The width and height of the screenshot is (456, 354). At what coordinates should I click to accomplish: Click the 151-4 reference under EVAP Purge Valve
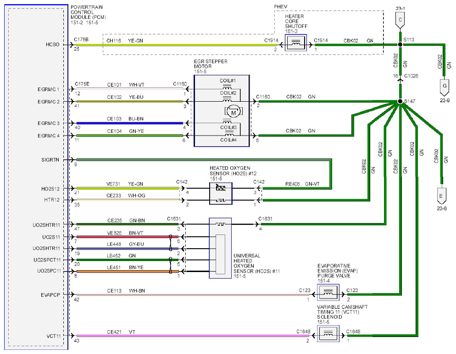click(x=323, y=281)
